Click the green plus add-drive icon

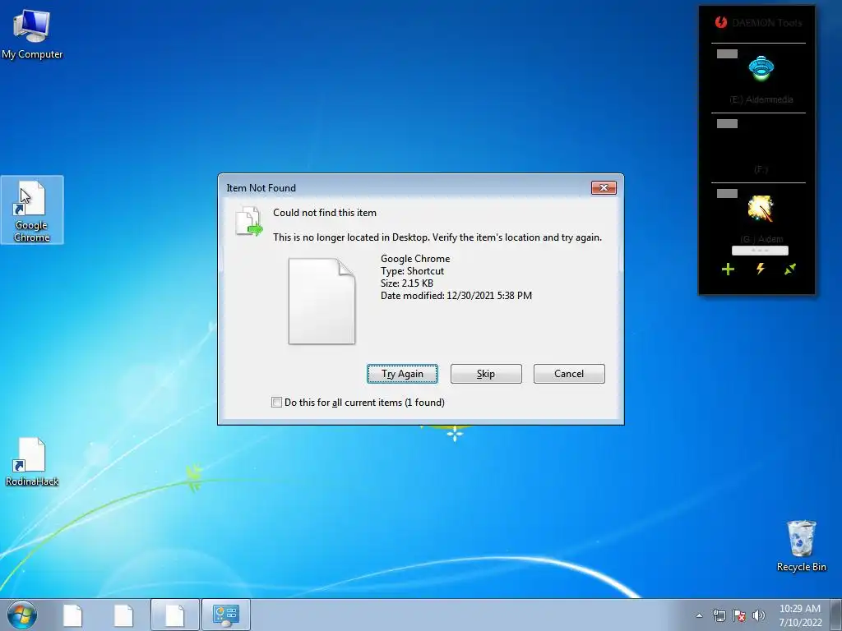point(728,269)
